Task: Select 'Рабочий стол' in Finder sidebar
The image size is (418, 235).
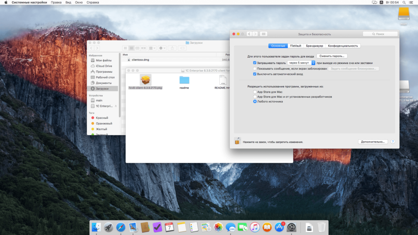Action: (104, 77)
